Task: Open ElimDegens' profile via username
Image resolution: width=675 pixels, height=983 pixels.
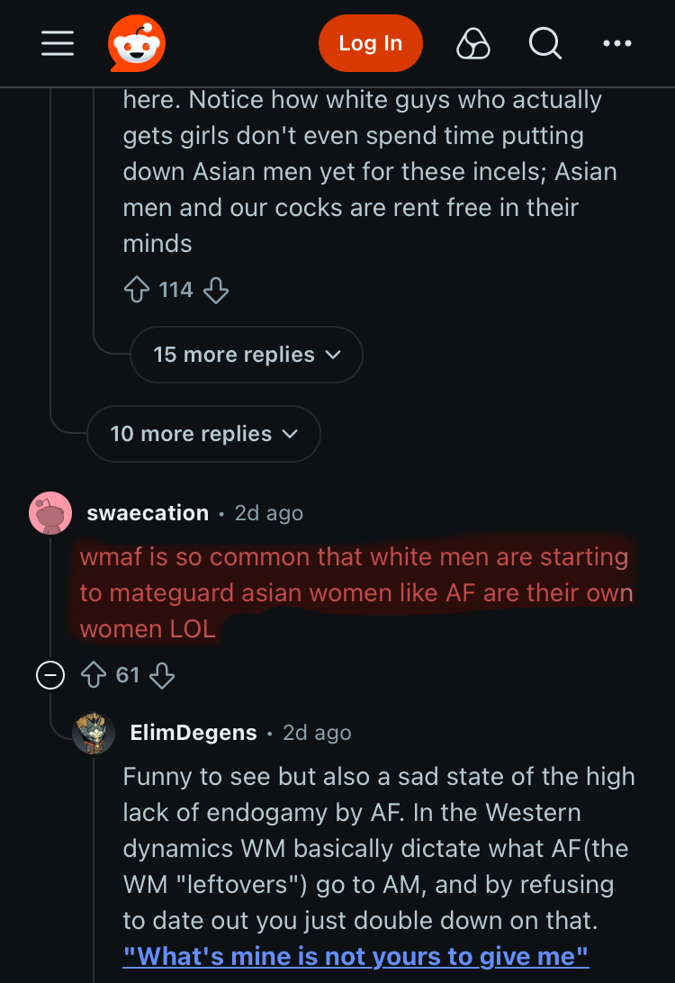Action: pyautogui.click(x=193, y=733)
